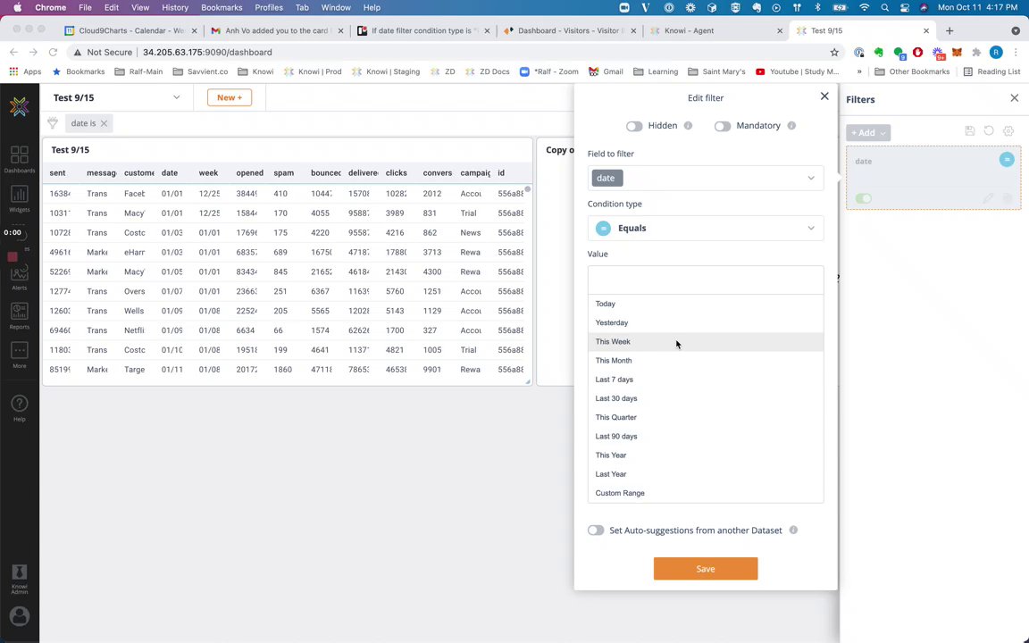Click the dashboard filter funnel icon
This screenshot has width=1029, height=643.
(x=53, y=122)
